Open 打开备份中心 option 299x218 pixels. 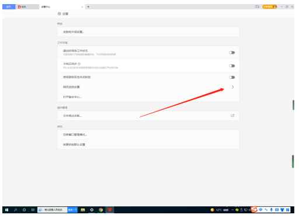148,97
